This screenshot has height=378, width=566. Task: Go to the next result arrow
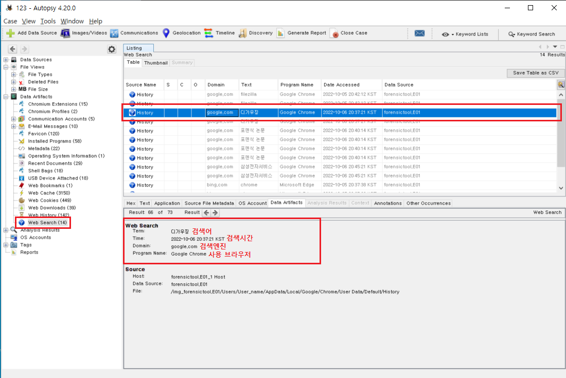[215, 213]
